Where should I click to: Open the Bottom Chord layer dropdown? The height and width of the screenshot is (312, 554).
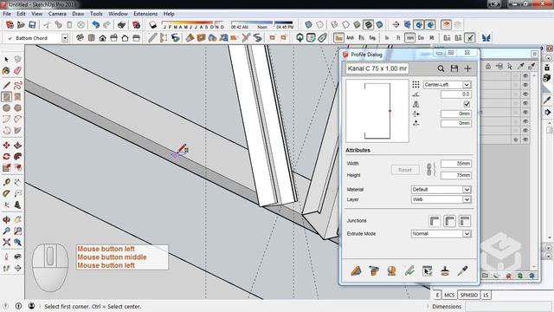point(65,38)
